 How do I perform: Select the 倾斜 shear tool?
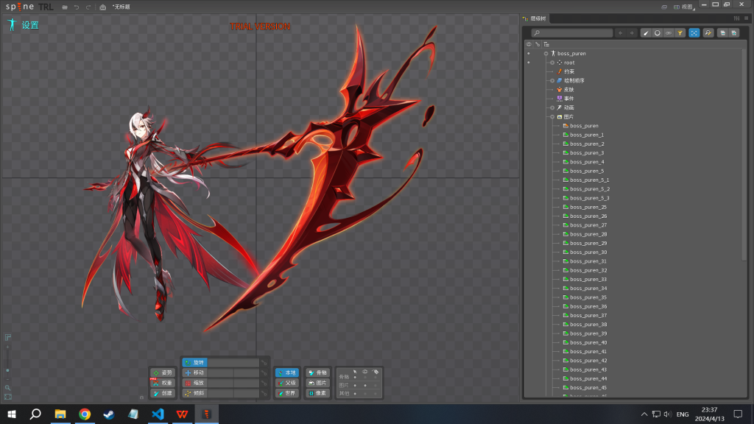[194, 393]
